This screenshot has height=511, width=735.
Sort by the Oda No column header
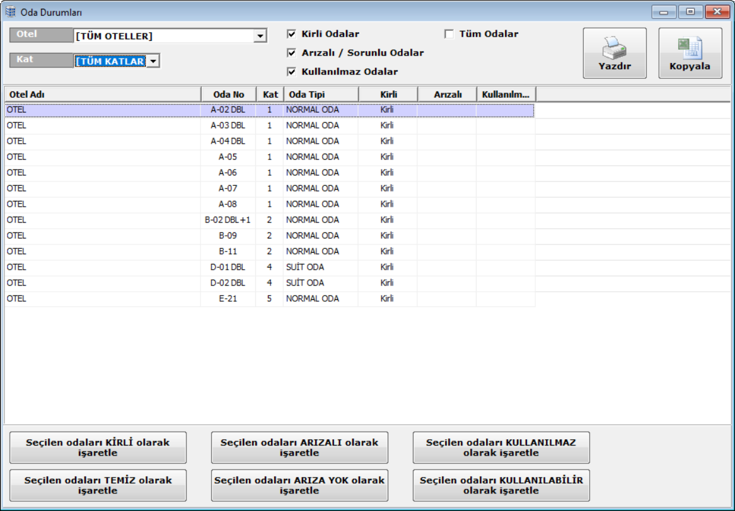228,95
